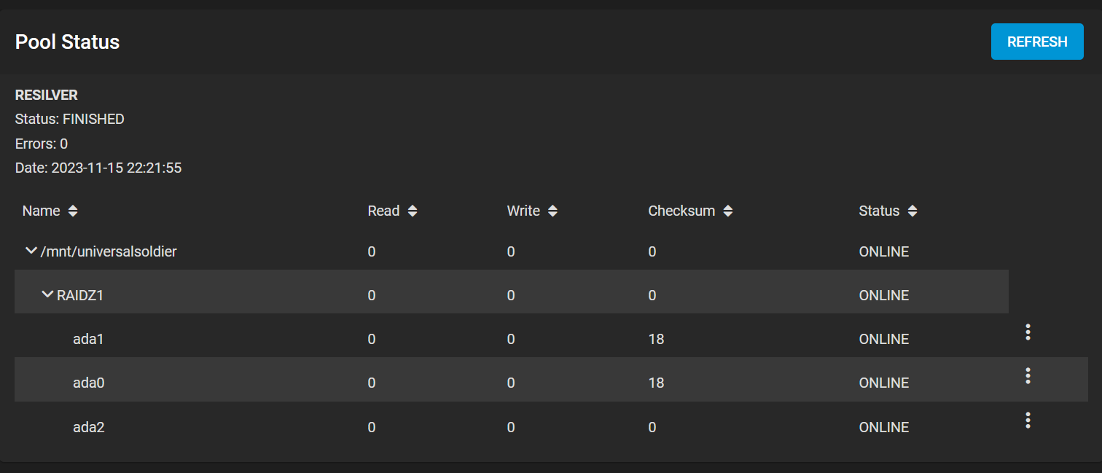Select the ada1 disk row
The width and height of the screenshot is (1102, 473).
(551, 339)
